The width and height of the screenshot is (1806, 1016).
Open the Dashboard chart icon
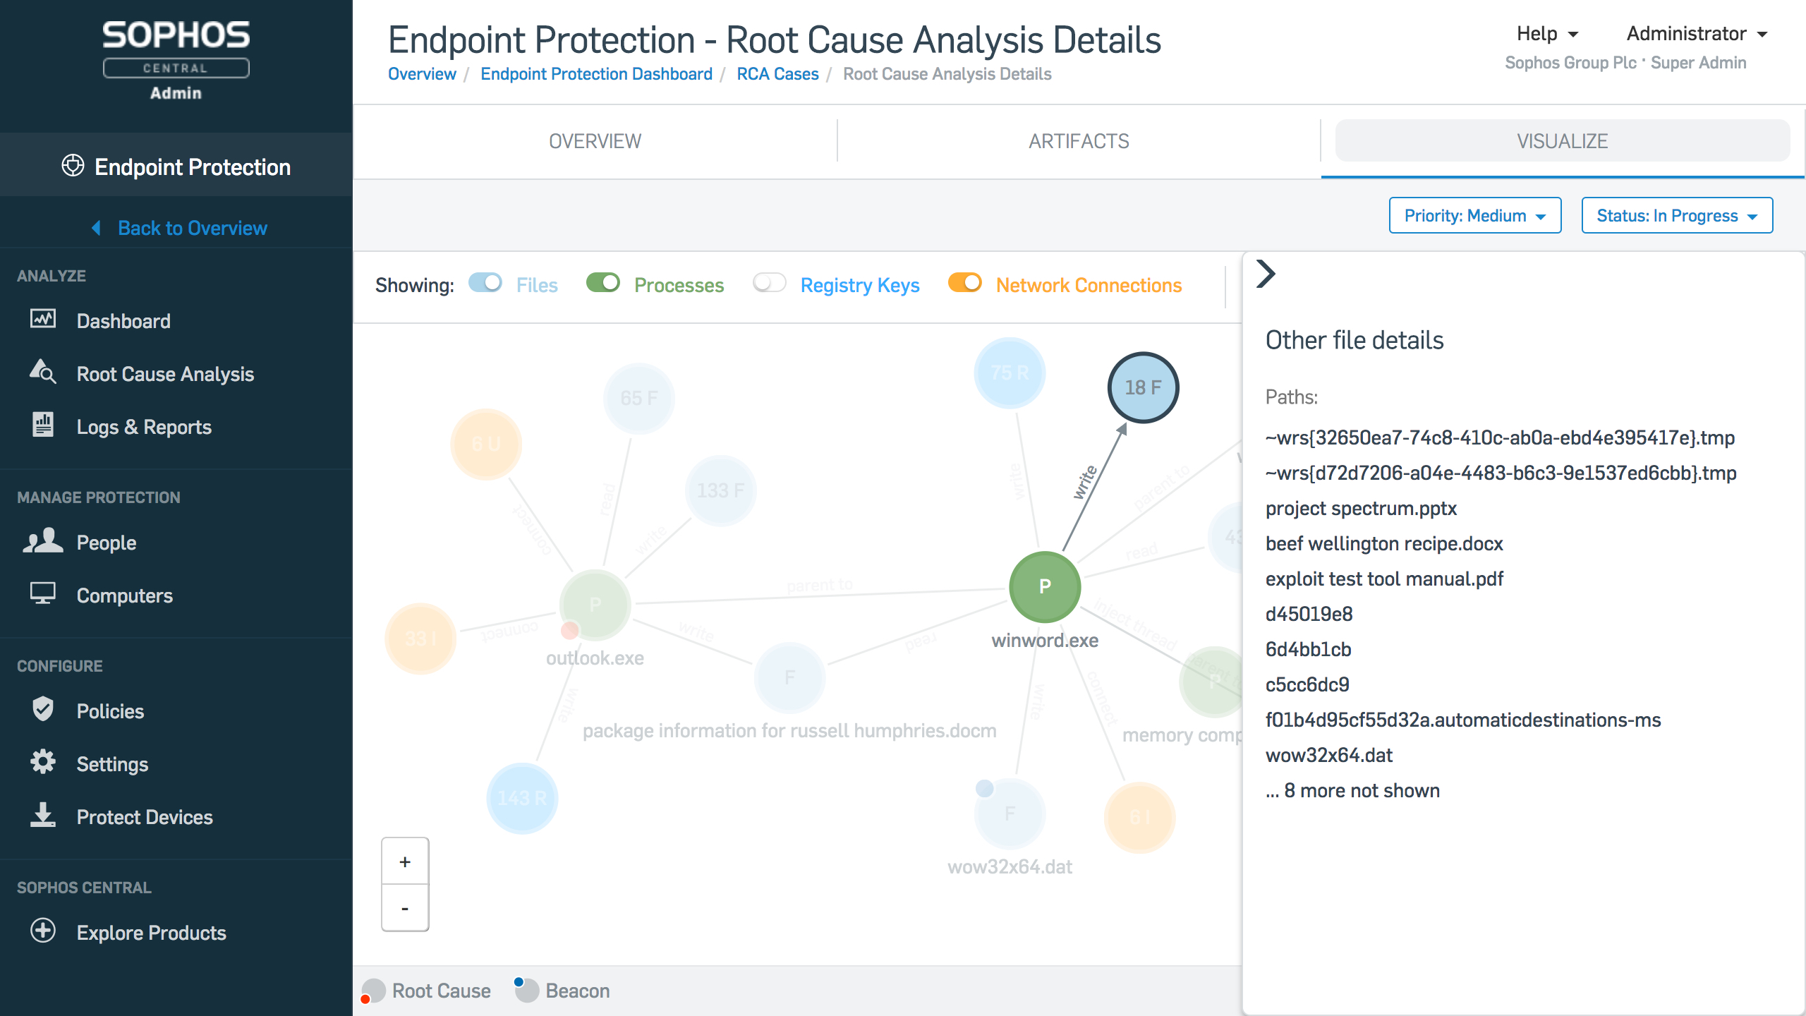point(43,319)
